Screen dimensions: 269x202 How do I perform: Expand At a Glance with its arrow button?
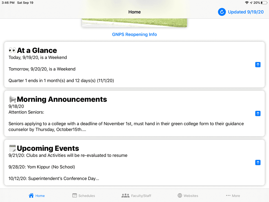pyautogui.click(x=258, y=65)
